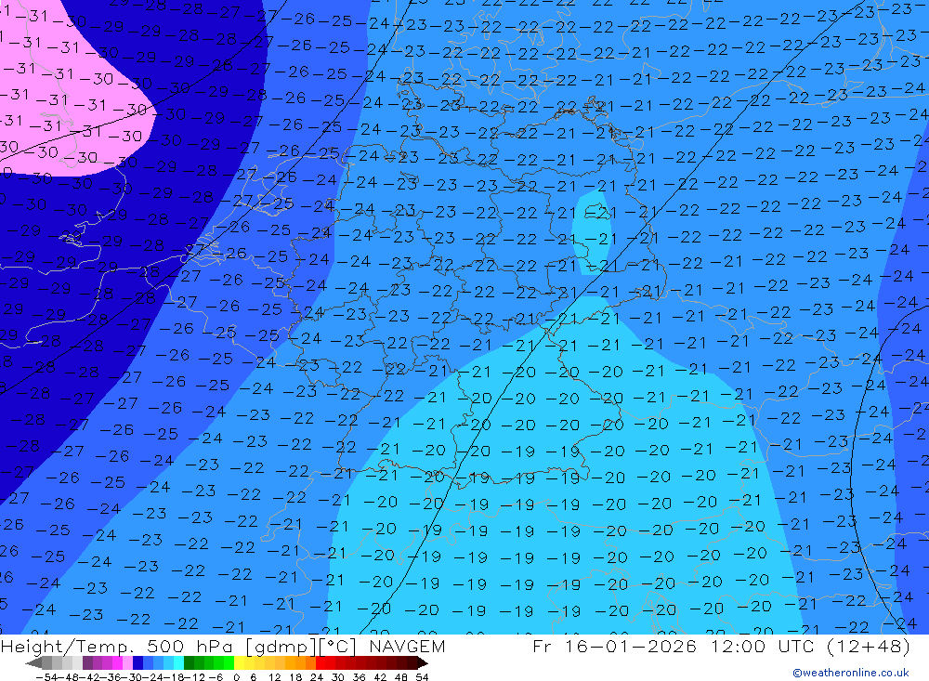Pick the cyan swatch above -18

(178, 662)
